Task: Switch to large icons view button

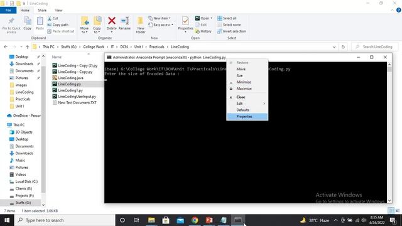Action: (x=398, y=211)
